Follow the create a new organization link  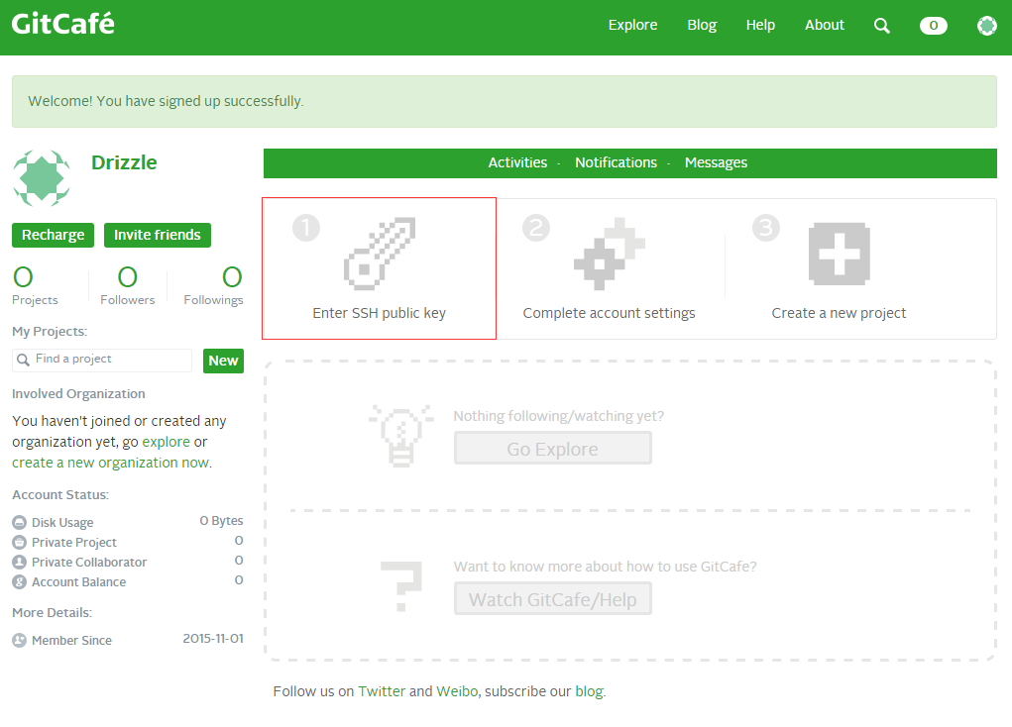pos(108,463)
